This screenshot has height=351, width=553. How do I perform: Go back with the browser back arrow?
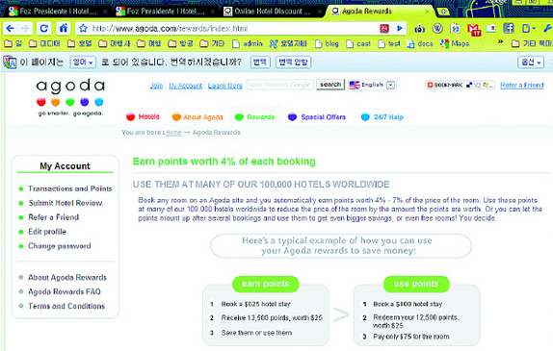point(11,28)
